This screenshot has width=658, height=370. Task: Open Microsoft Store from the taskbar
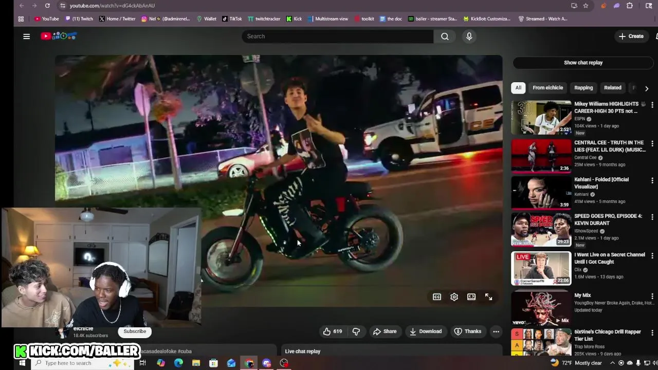pos(213,363)
